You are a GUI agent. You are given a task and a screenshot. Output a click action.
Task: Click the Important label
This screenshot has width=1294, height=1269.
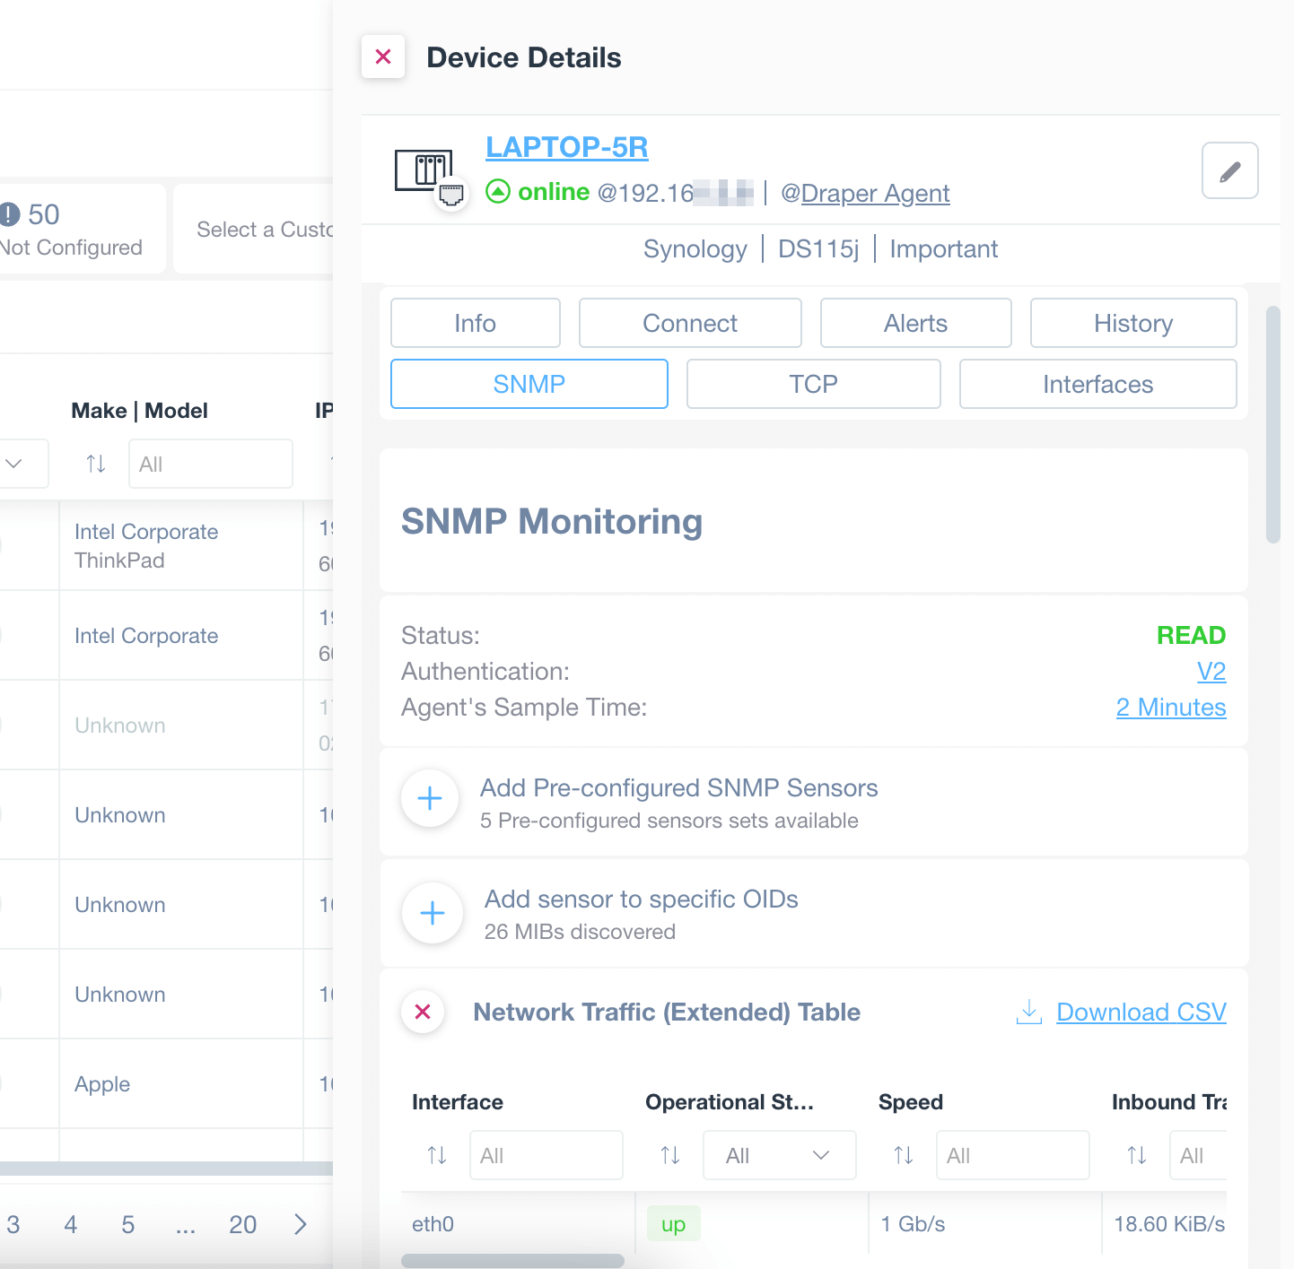(x=944, y=248)
